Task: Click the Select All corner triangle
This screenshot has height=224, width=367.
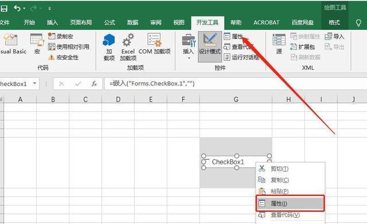Action: [x=2, y=99]
